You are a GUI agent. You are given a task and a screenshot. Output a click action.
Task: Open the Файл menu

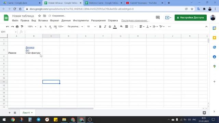[x=15, y=20]
